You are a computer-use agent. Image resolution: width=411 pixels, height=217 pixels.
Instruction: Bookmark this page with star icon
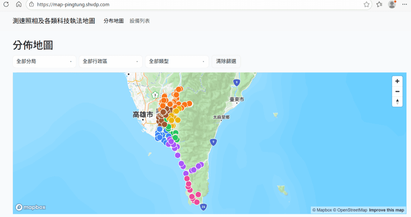(366, 4)
